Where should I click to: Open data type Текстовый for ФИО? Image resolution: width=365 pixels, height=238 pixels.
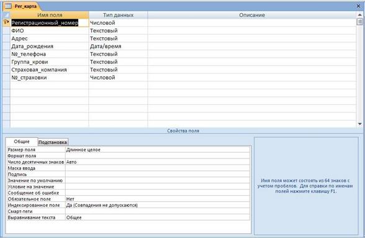point(118,30)
